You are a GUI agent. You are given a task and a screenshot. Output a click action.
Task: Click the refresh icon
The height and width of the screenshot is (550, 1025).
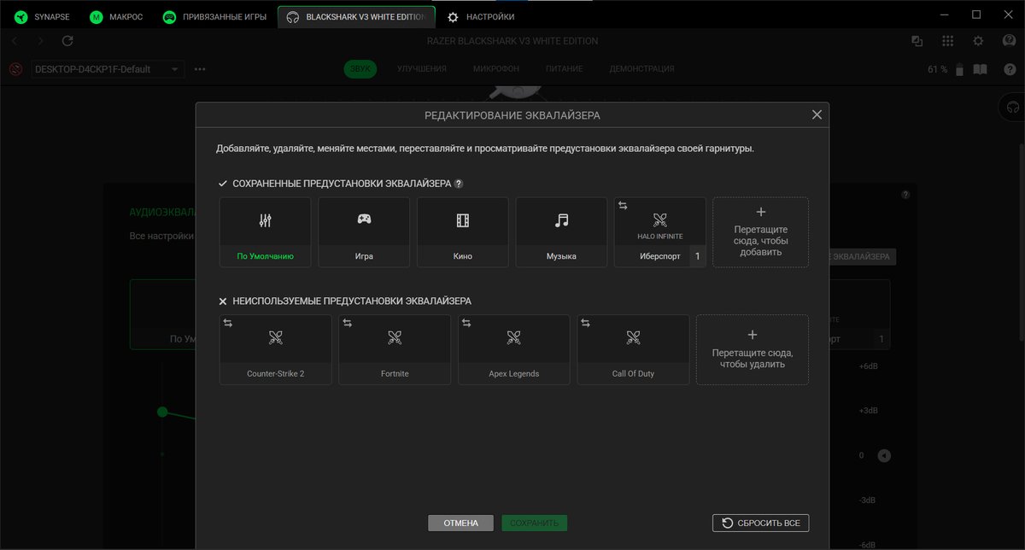point(67,41)
